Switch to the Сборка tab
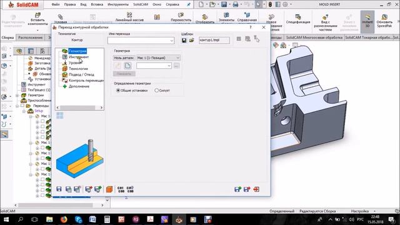 tap(7, 37)
